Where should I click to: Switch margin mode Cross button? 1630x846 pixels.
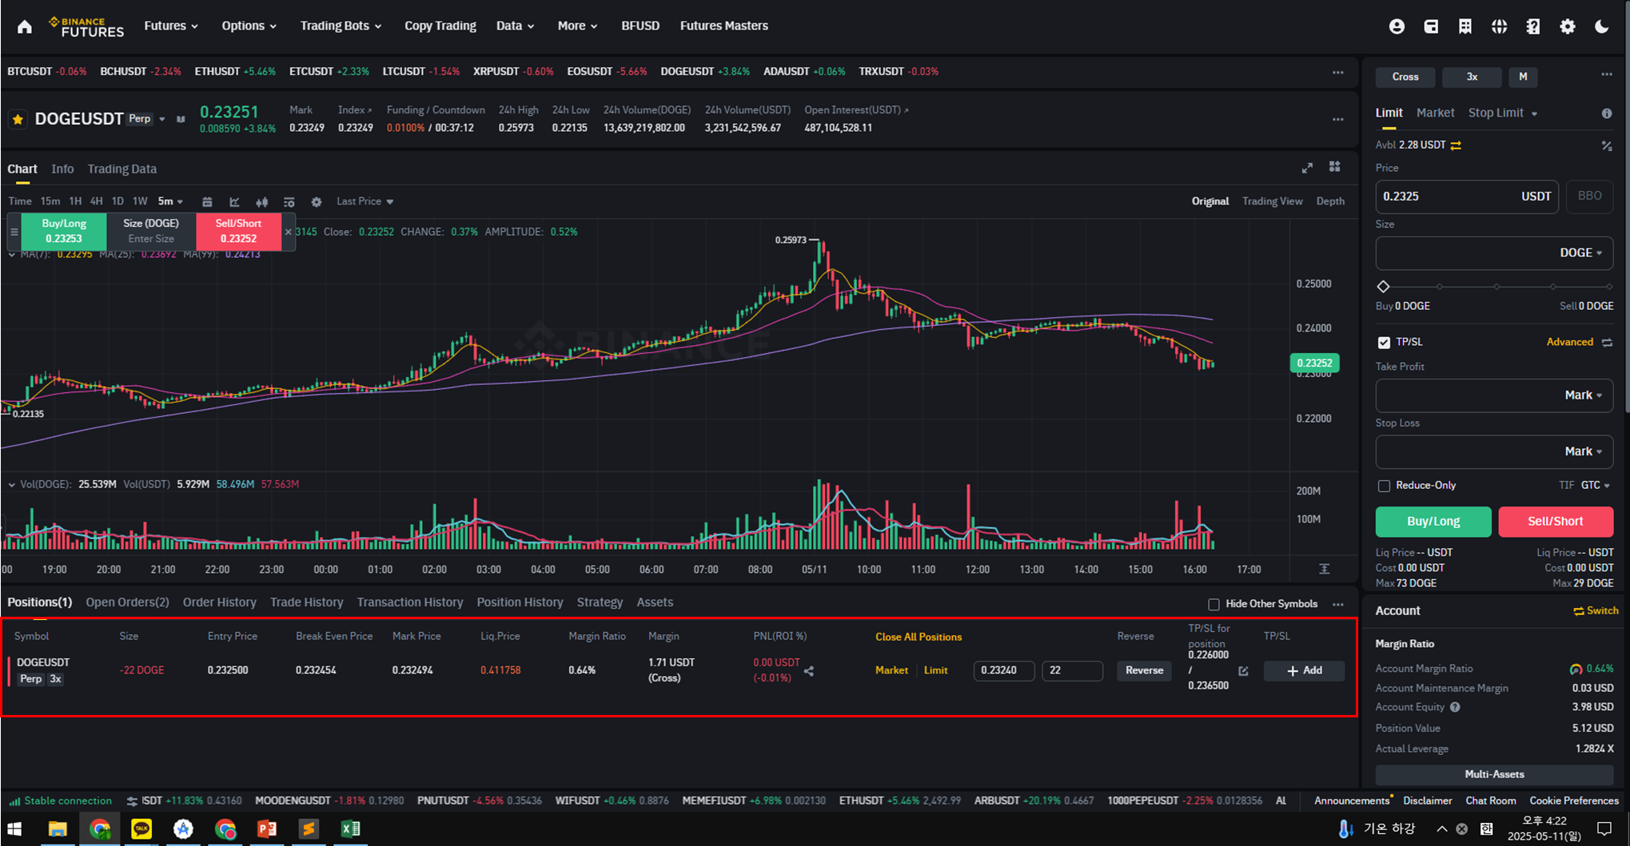click(x=1405, y=77)
